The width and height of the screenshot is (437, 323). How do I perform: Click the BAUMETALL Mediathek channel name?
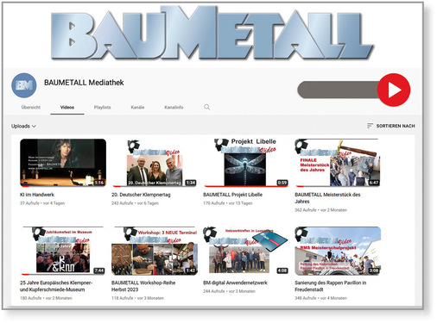pyautogui.click(x=84, y=83)
